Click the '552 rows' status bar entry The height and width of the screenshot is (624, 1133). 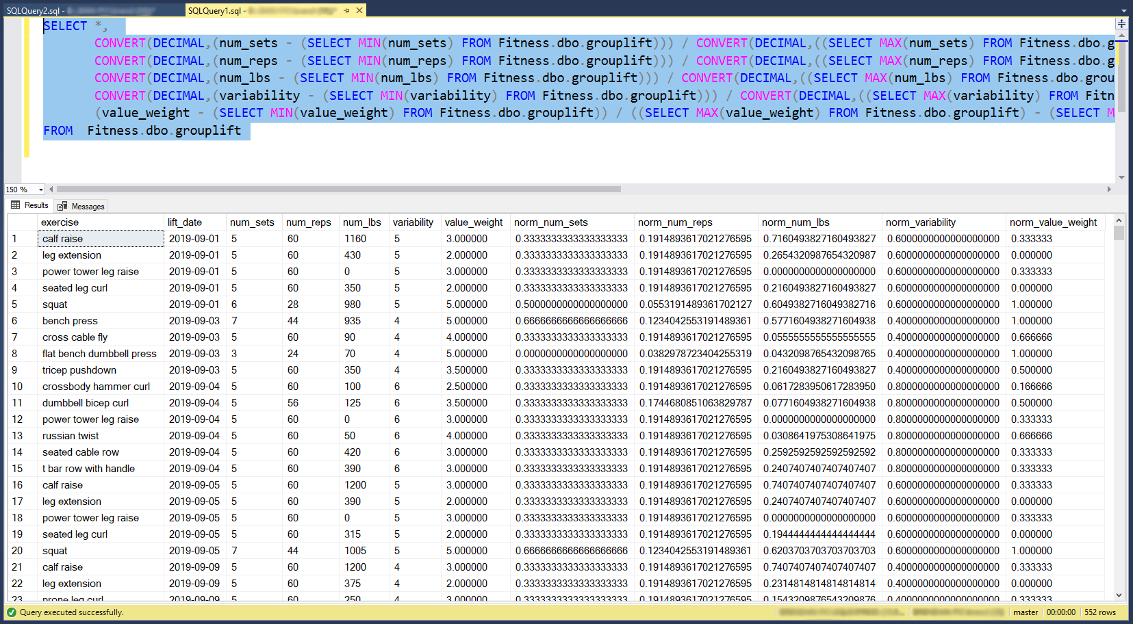pyautogui.click(x=1100, y=612)
